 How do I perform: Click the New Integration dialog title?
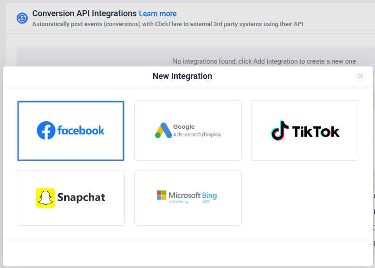tap(182, 76)
